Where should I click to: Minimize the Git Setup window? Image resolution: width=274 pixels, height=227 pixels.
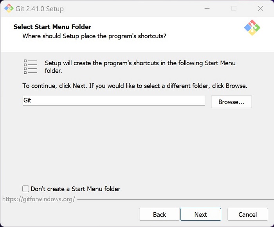click(207, 8)
